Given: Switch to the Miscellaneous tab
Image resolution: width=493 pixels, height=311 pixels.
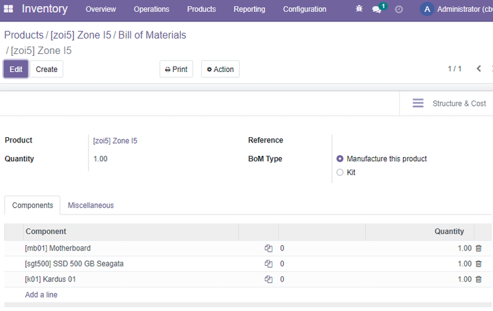Looking at the screenshot, I should [x=91, y=205].
